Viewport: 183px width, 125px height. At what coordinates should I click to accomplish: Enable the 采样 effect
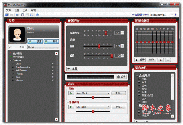(139, 92)
